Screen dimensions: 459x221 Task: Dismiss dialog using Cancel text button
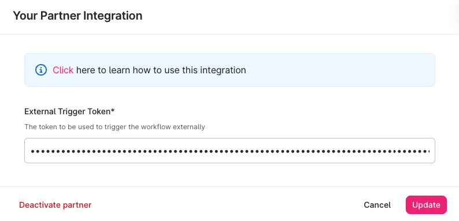377,205
